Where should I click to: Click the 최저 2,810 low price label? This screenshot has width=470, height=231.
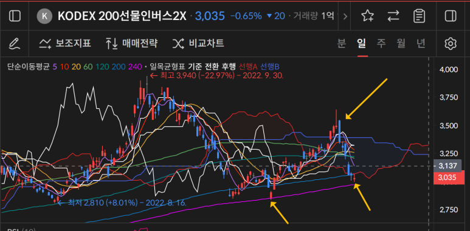pyautogui.click(x=122, y=202)
